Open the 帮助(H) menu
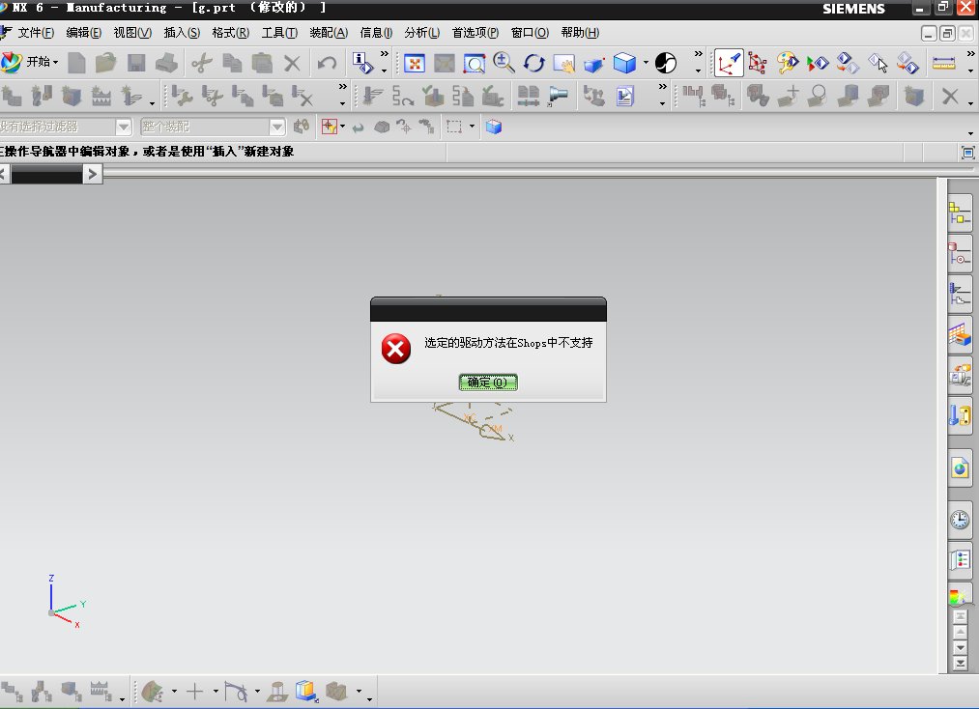Viewport: 979px width, 709px height. click(x=580, y=33)
